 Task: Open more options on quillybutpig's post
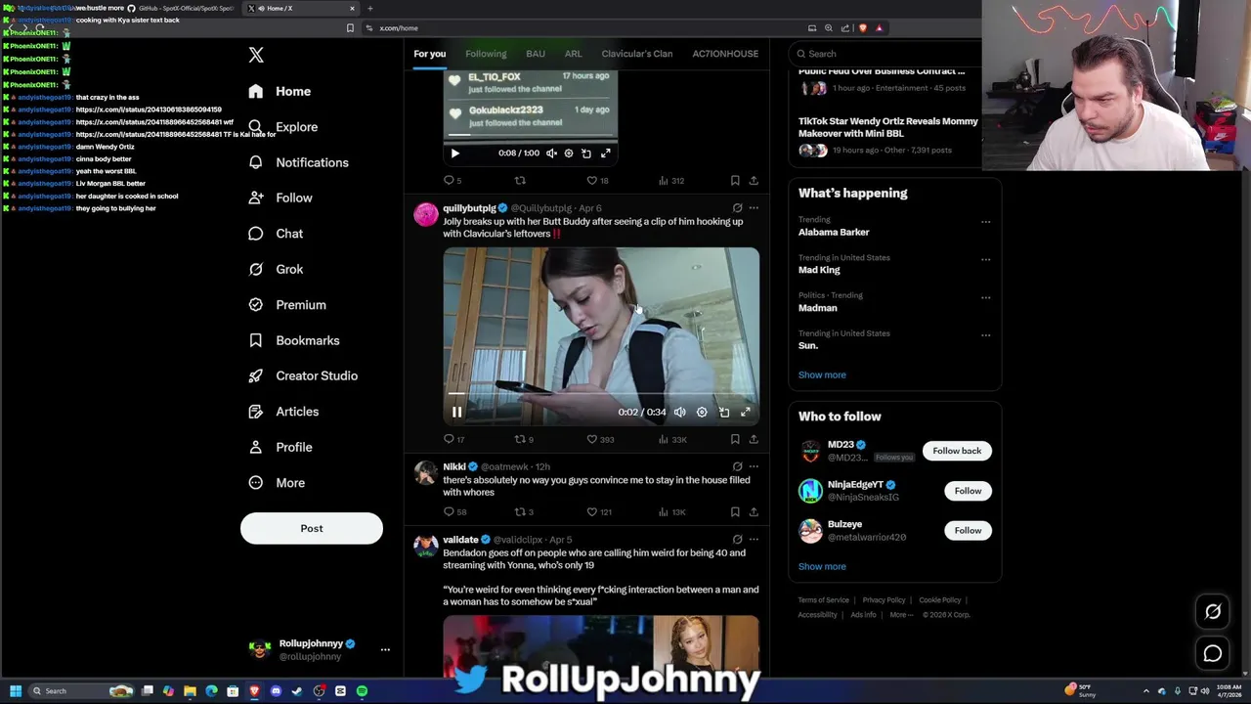click(754, 208)
